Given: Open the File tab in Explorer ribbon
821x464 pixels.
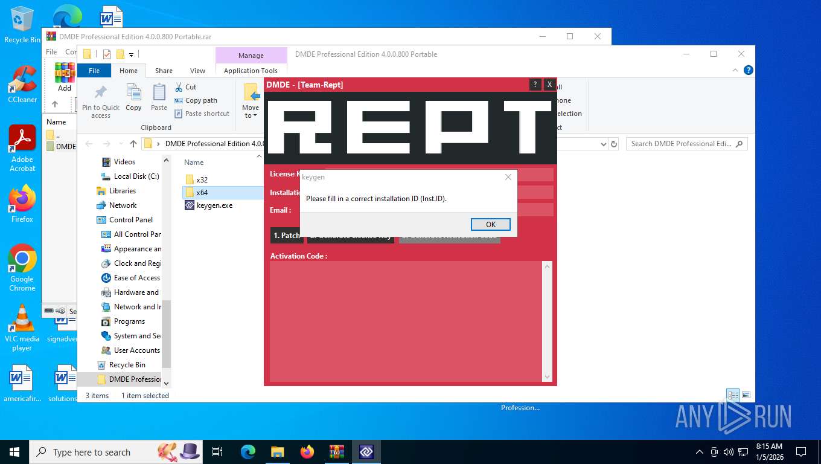Looking at the screenshot, I should coord(94,71).
